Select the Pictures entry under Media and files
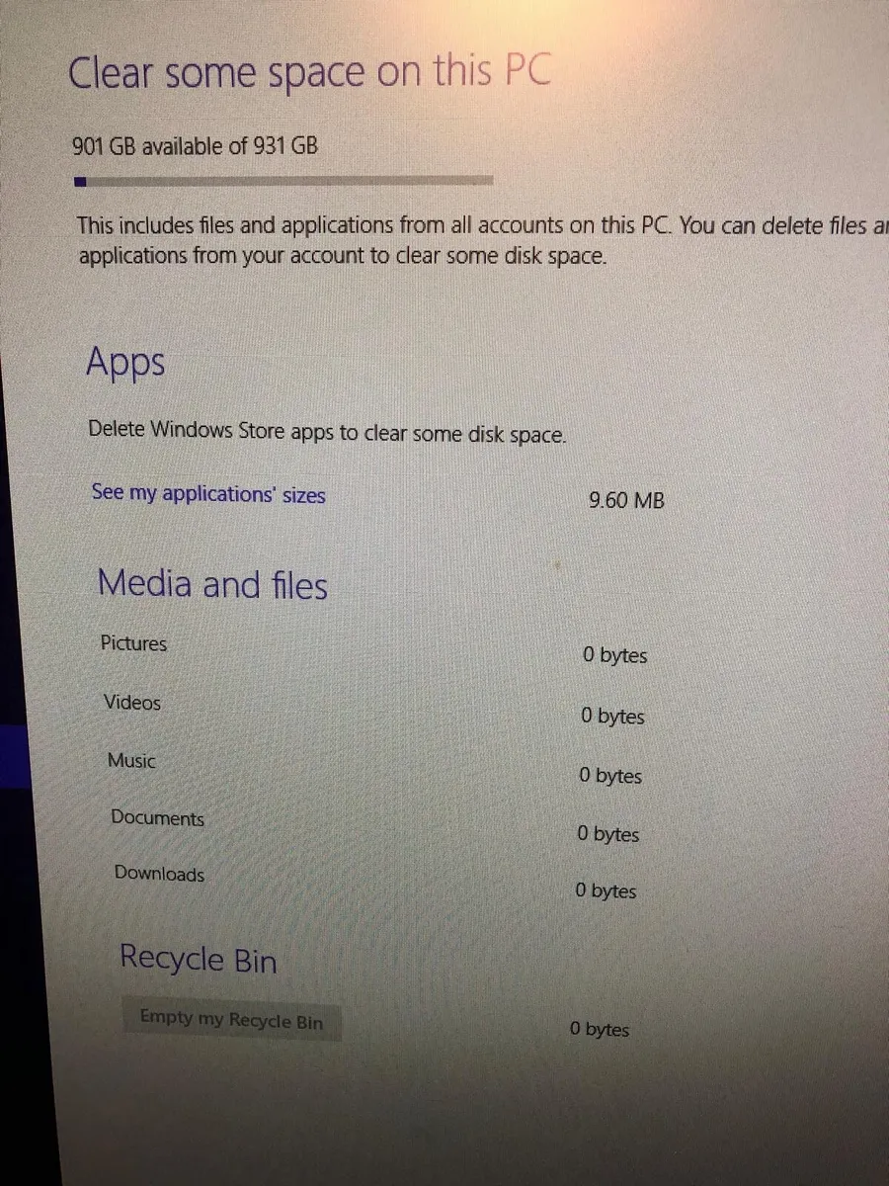This screenshot has height=1186, width=889. tap(133, 643)
